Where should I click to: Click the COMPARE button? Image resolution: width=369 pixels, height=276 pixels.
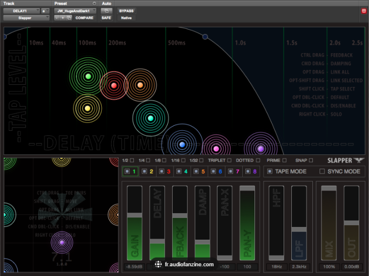pyautogui.click(x=84, y=18)
